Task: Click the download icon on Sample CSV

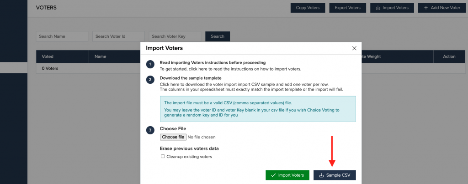Action: pyautogui.click(x=321, y=175)
